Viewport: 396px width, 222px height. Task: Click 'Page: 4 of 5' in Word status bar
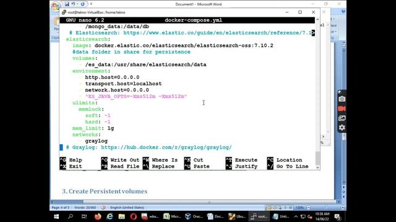61,208
